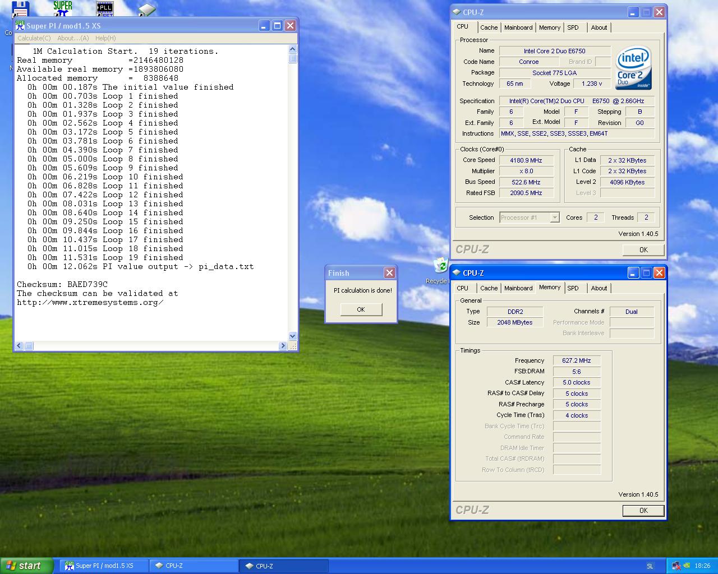Screen dimensions: 718x574
Task: Click the SL language bar indicator
Action: 650,566
